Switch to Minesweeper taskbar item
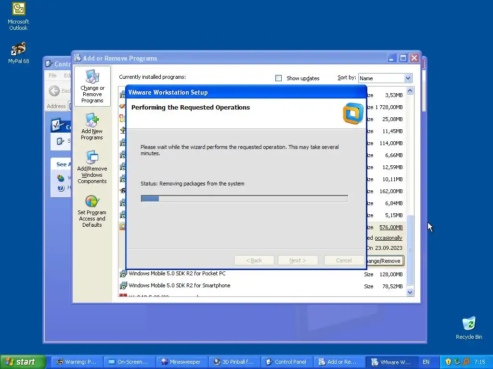Viewport: 493px width, 369px height. pyautogui.click(x=182, y=362)
